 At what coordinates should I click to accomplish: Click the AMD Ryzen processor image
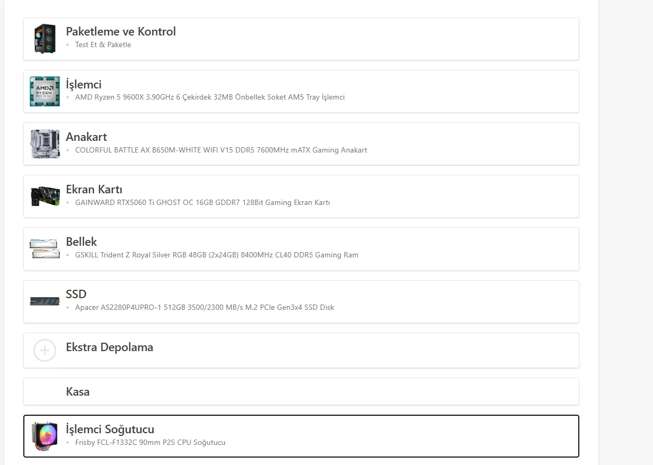[45, 91]
